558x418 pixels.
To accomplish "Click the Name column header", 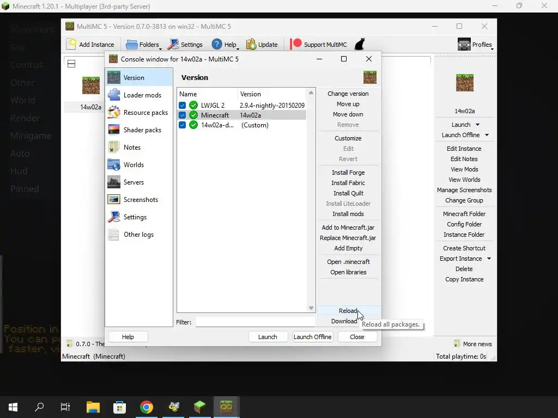I will coord(207,94).
